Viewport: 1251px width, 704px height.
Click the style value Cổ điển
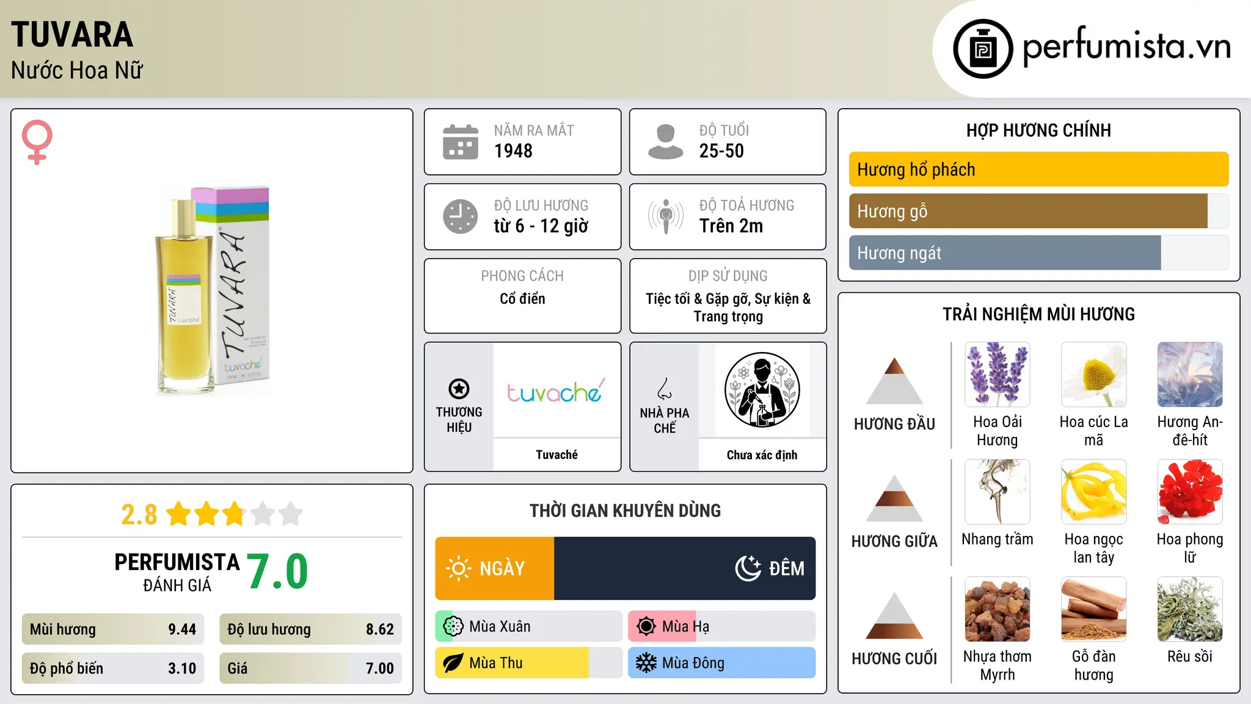(x=522, y=299)
